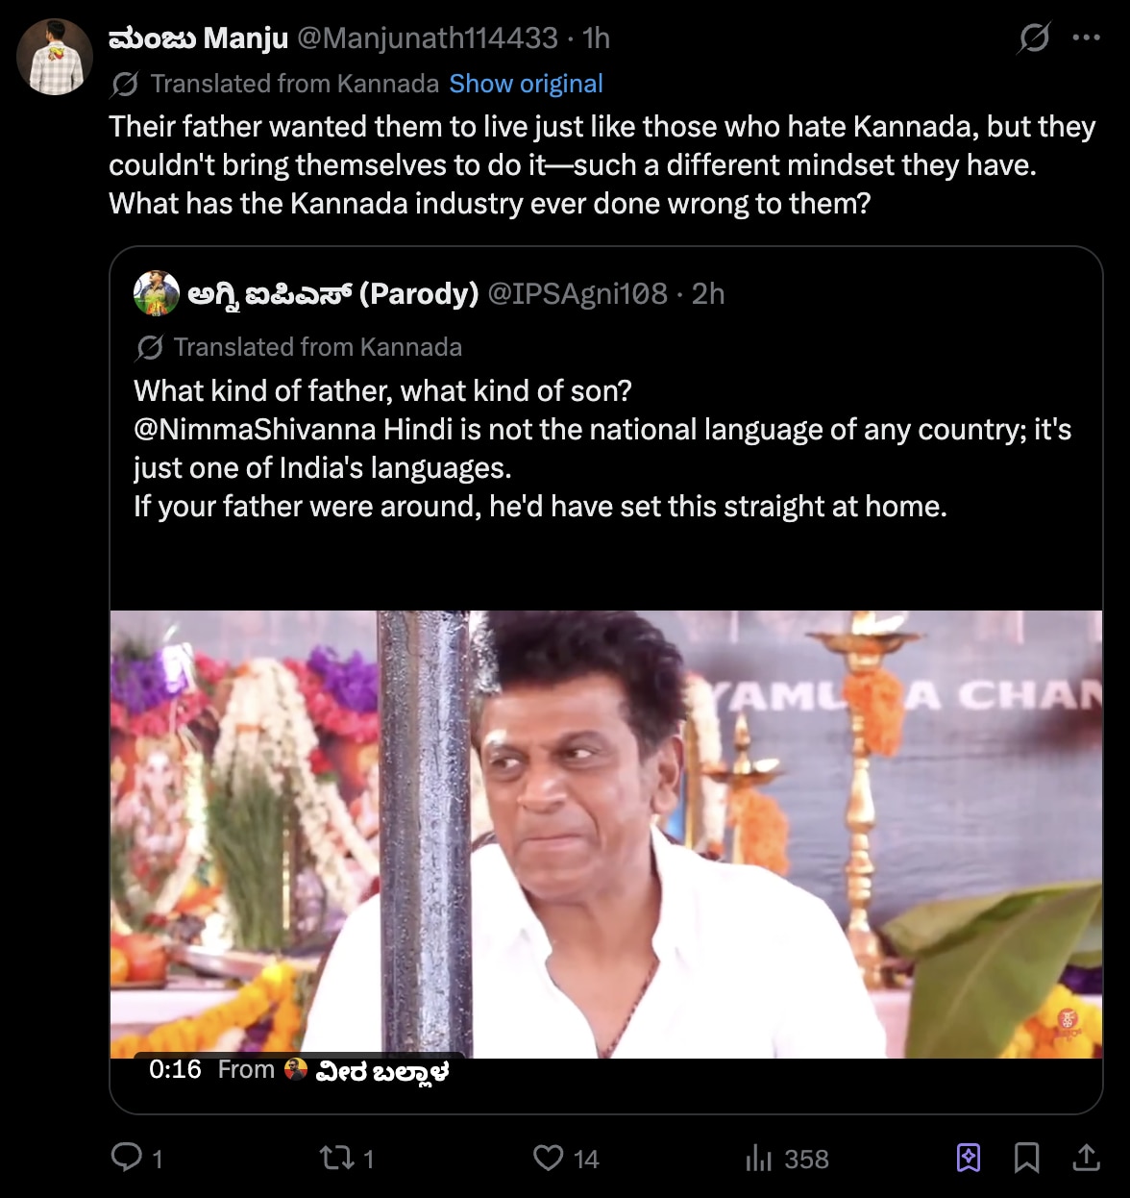Click the translation icon beside 'Translated from Kannada'

click(x=125, y=85)
